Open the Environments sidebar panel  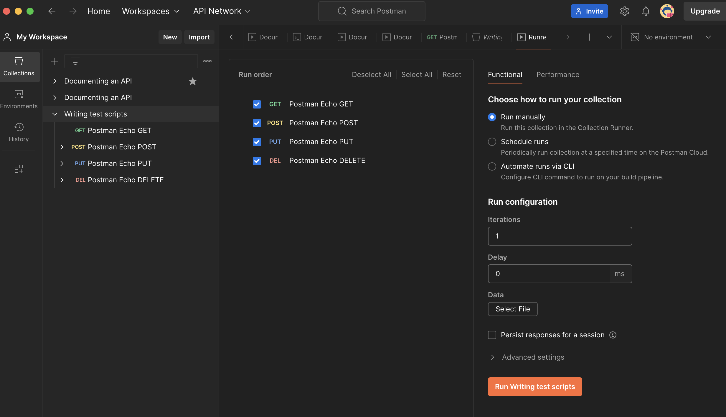(19, 100)
